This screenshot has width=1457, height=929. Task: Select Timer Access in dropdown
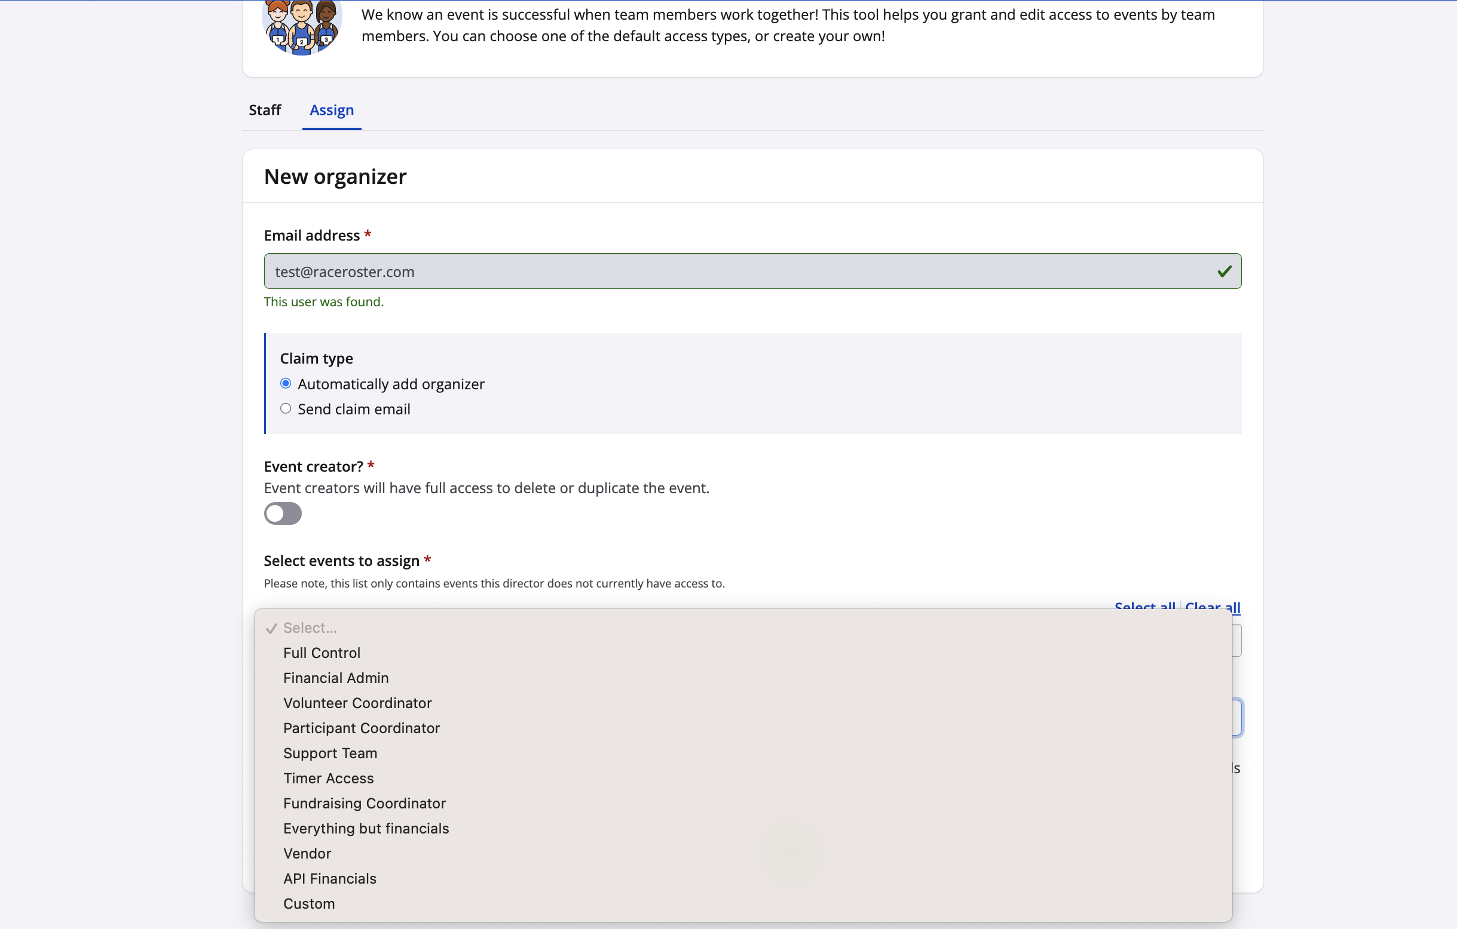(328, 779)
